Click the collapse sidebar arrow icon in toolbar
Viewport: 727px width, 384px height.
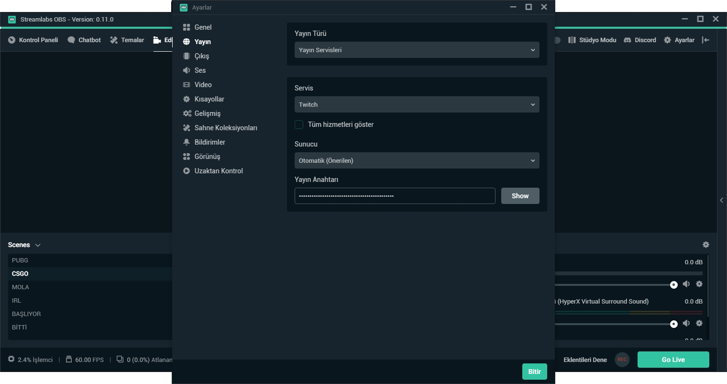pyautogui.click(x=705, y=40)
